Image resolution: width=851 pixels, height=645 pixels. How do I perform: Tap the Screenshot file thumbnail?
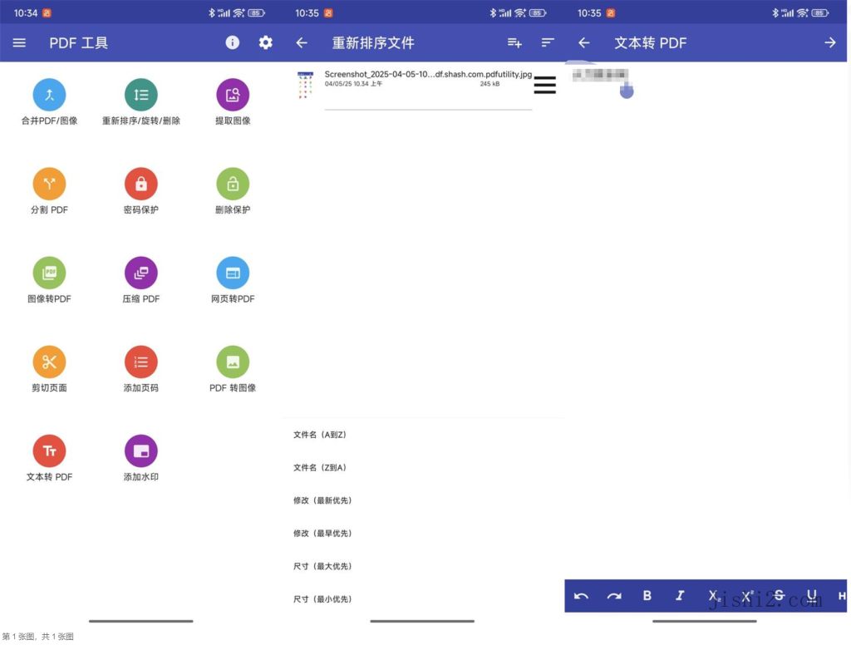306,86
